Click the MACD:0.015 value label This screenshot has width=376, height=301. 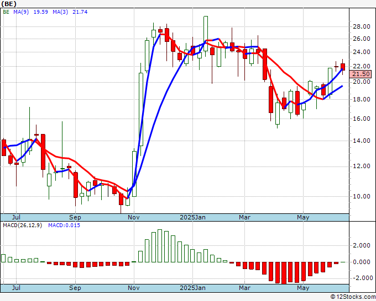pos(64,225)
